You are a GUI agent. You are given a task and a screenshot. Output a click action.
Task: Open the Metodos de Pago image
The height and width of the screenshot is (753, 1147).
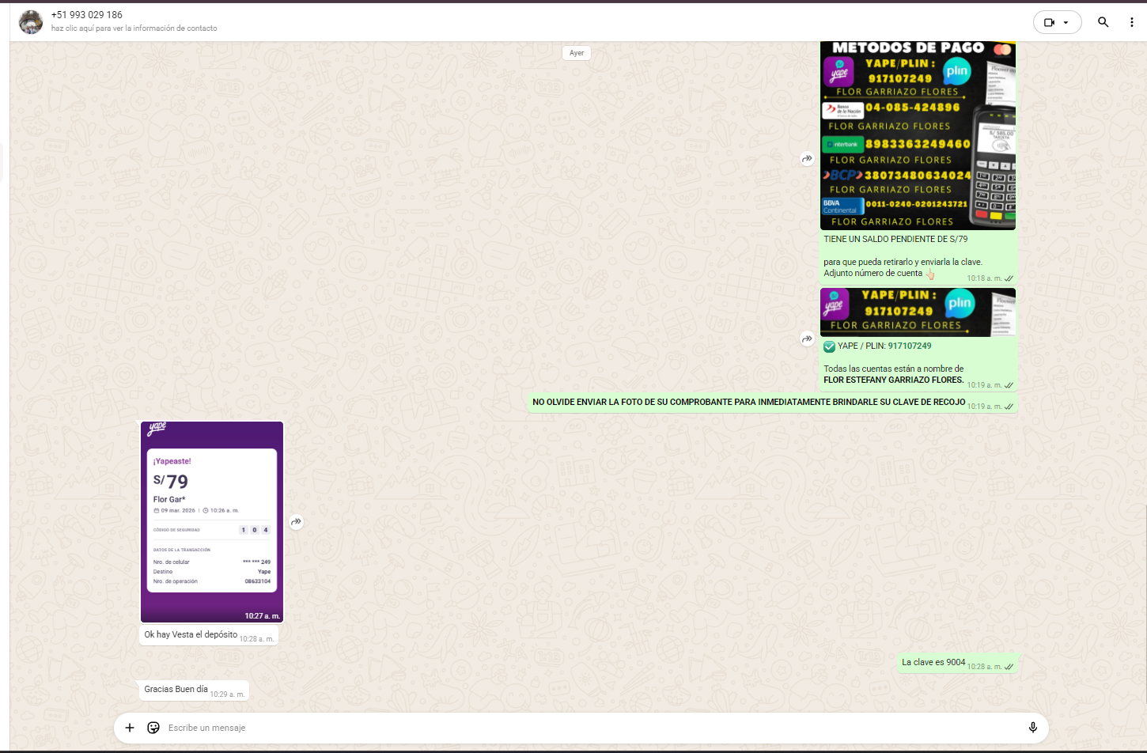(x=918, y=135)
